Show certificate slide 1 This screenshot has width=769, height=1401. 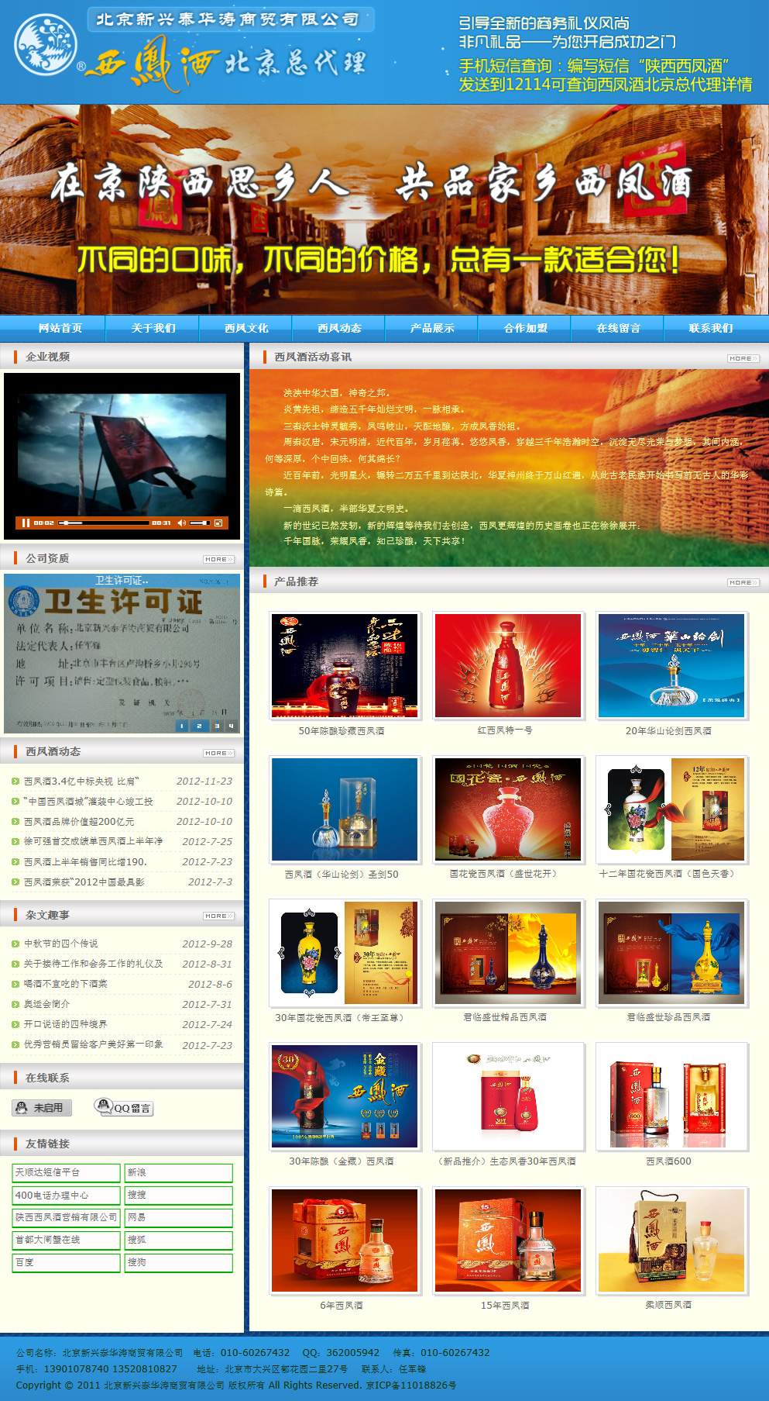coord(182,726)
